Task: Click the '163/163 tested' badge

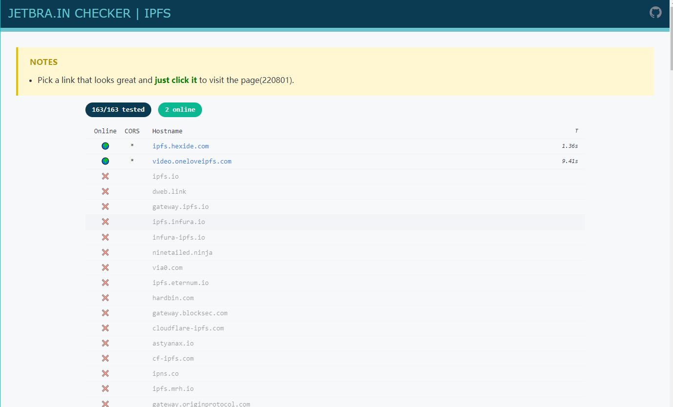Action: click(x=118, y=110)
